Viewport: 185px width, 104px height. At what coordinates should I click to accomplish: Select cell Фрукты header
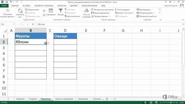click(31, 36)
